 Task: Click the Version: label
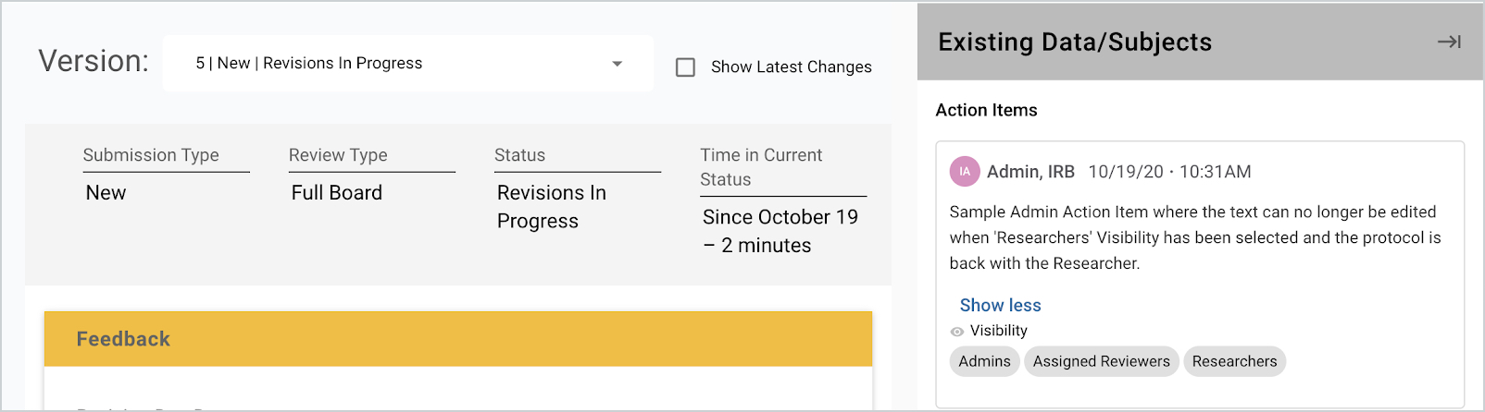[x=94, y=62]
